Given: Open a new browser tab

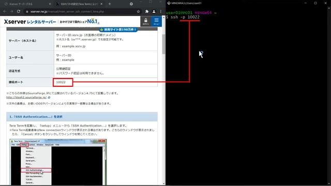Looking at the screenshot, I should click(110, 4).
